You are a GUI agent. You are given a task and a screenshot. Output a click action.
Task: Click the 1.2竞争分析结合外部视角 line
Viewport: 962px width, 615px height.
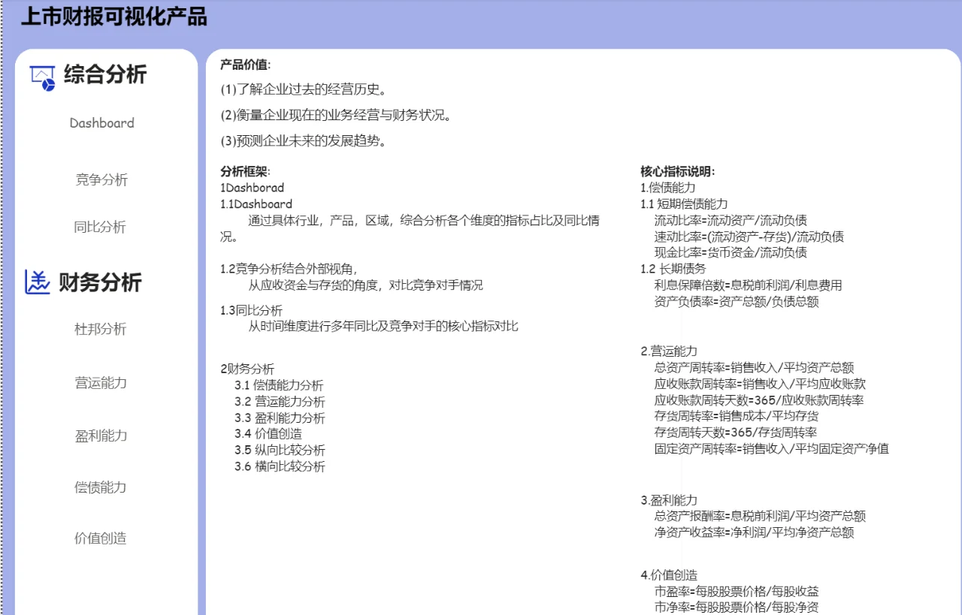[289, 269]
